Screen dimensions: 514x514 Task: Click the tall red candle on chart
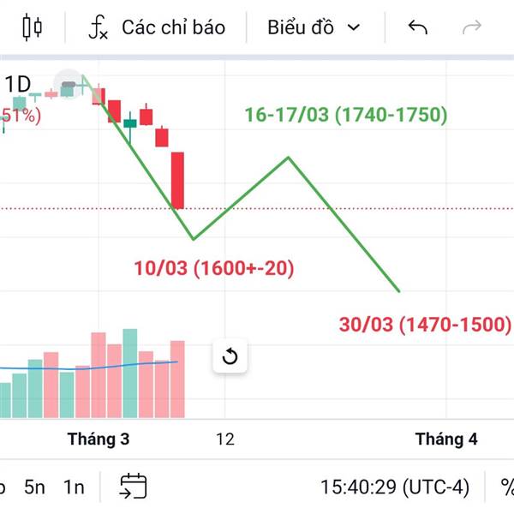[178, 180]
